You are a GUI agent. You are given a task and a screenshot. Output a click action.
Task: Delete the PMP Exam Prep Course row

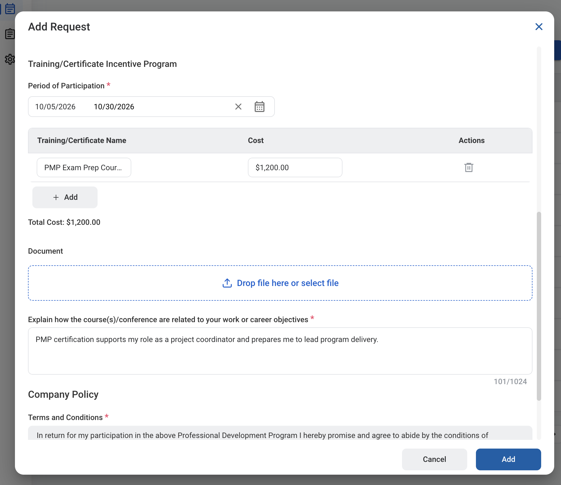point(469,167)
